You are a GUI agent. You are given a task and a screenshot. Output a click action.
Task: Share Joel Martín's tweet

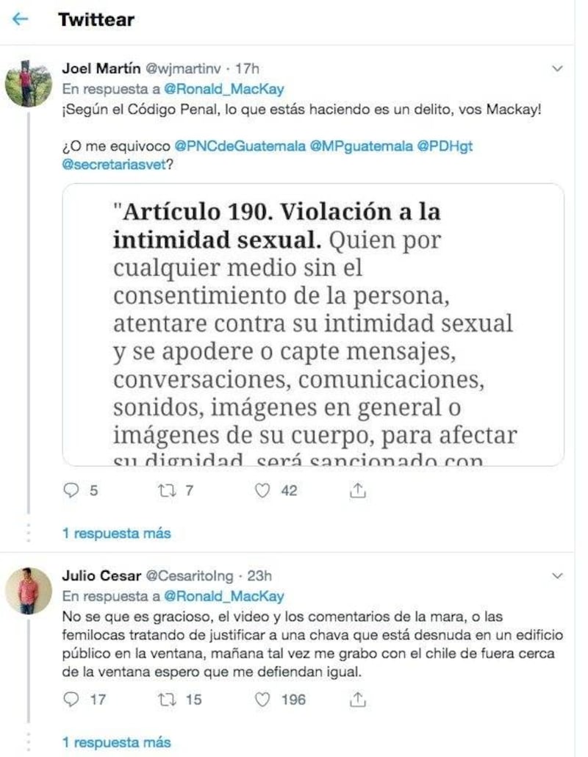(x=357, y=490)
